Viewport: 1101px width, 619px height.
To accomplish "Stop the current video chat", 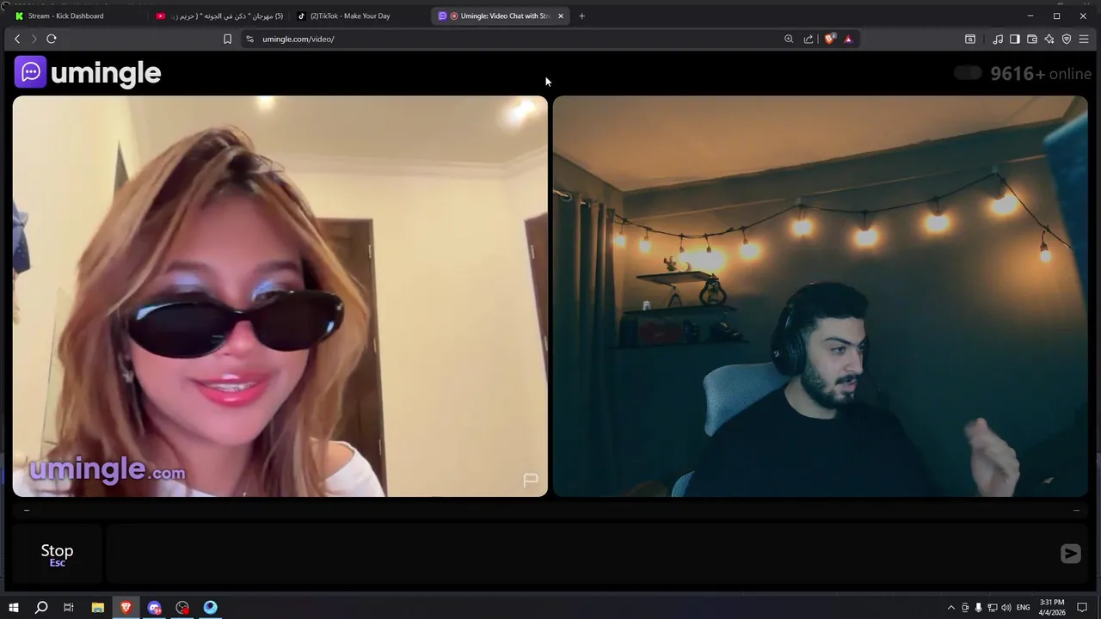I will [x=57, y=555].
